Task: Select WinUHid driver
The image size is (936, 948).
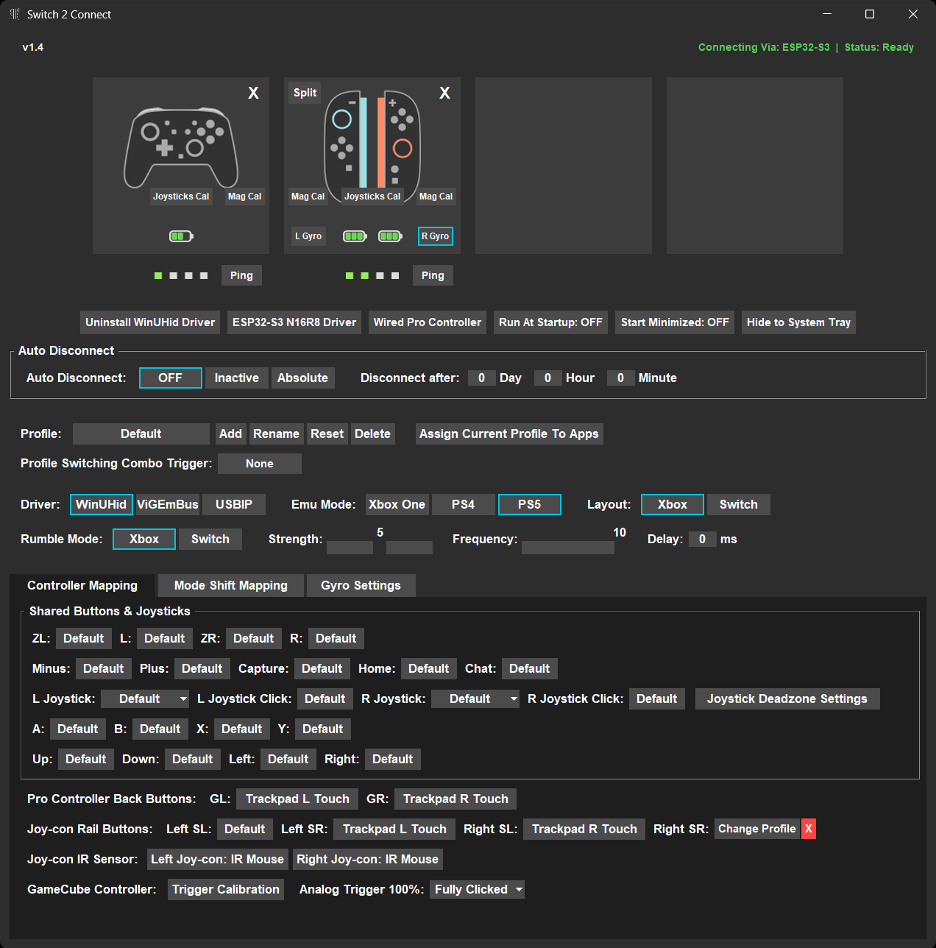Action: [102, 504]
